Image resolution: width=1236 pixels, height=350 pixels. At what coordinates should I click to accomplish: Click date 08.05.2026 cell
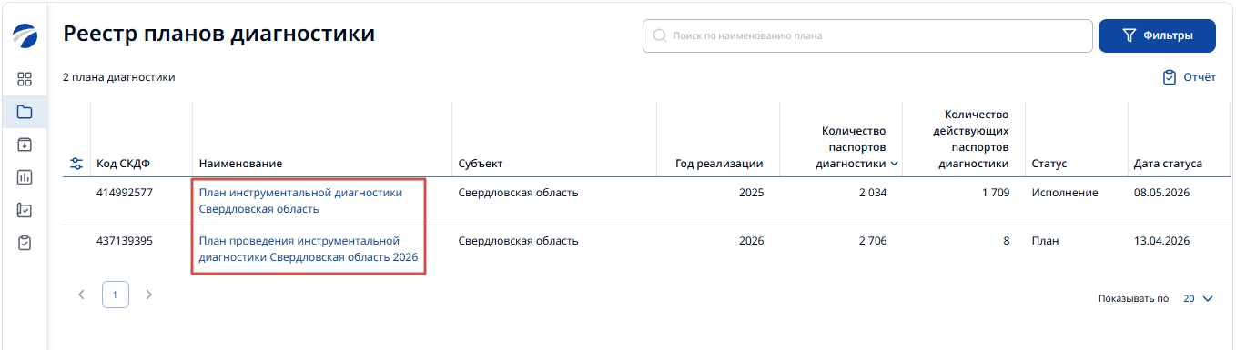[1162, 193]
